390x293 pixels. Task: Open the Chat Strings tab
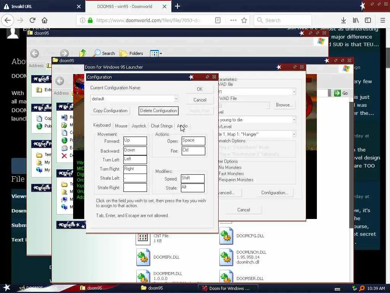(161, 126)
